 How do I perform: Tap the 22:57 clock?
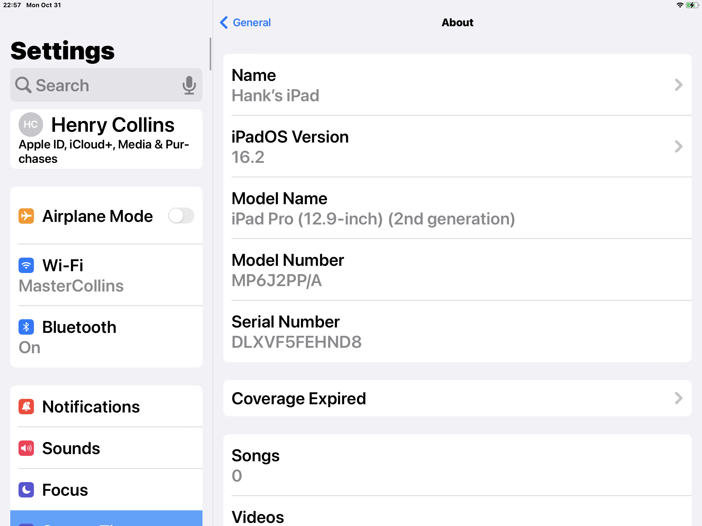point(12,5)
